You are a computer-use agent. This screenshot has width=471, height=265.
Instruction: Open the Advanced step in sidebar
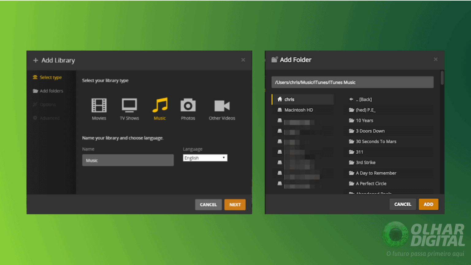click(x=46, y=118)
